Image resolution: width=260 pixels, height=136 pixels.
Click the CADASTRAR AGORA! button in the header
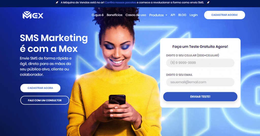pos(224,15)
